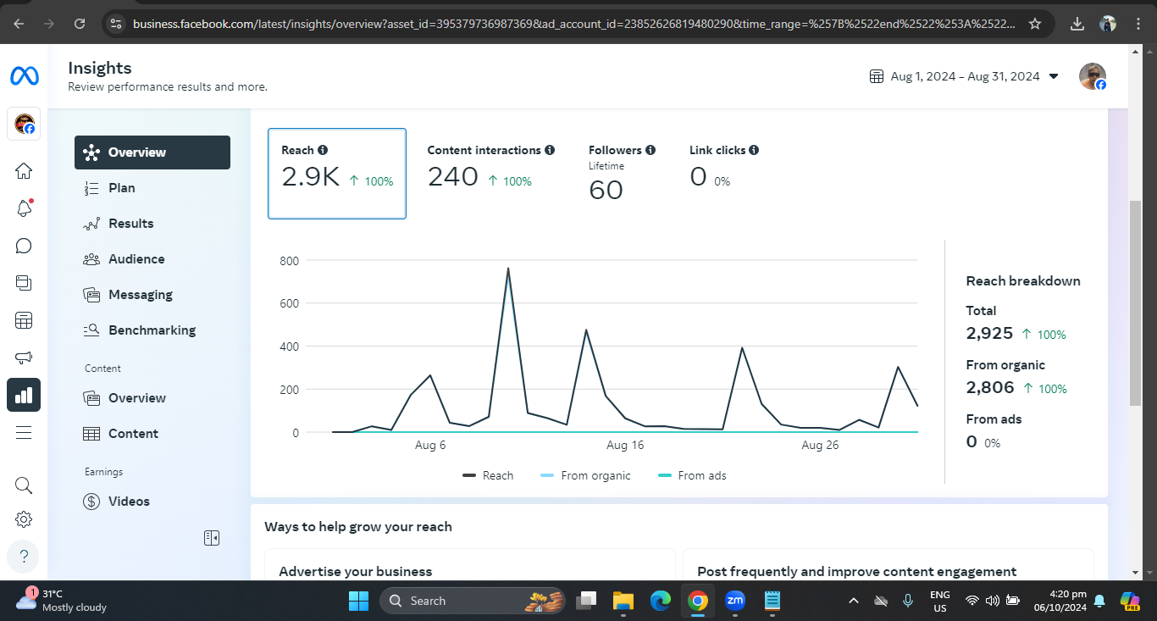The image size is (1157, 621).
Task: Bookmark this page with the star icon
Action: point(1035,24)
